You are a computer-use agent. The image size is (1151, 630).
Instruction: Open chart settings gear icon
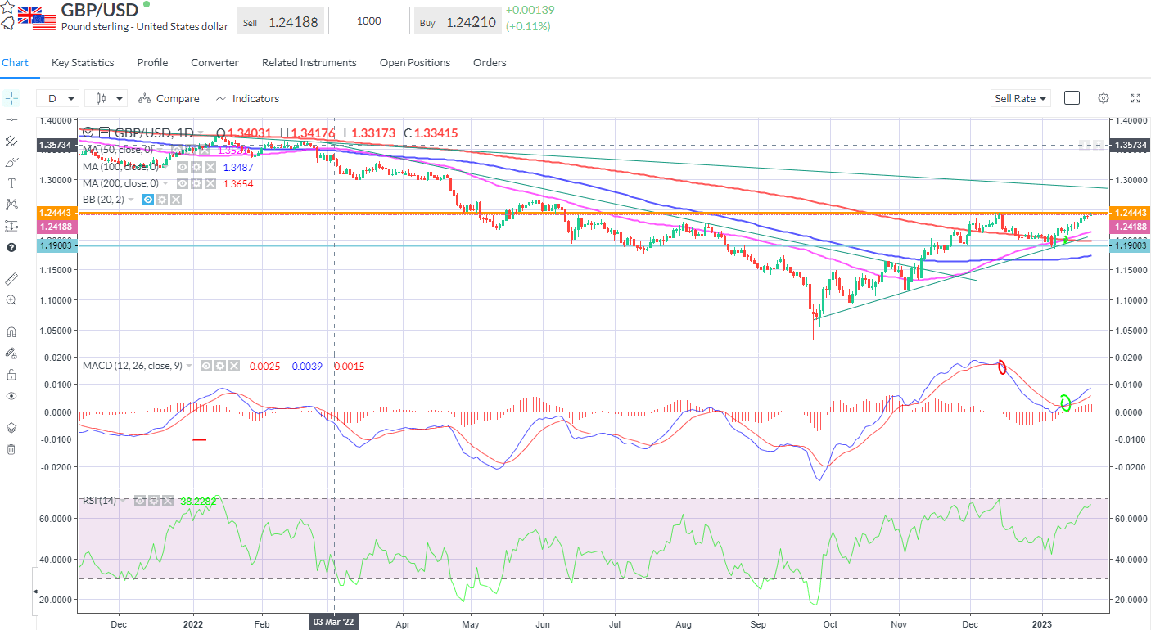click(x=1104, y=98)
